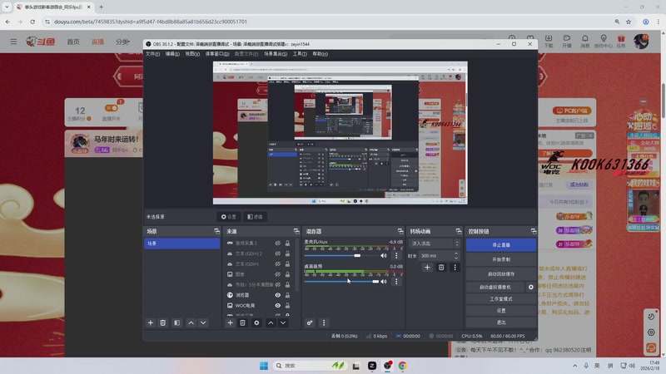Open 工具(T) menu in OBS
The width and height of the screenshot is (666, 374).
(x=300, y=54)
